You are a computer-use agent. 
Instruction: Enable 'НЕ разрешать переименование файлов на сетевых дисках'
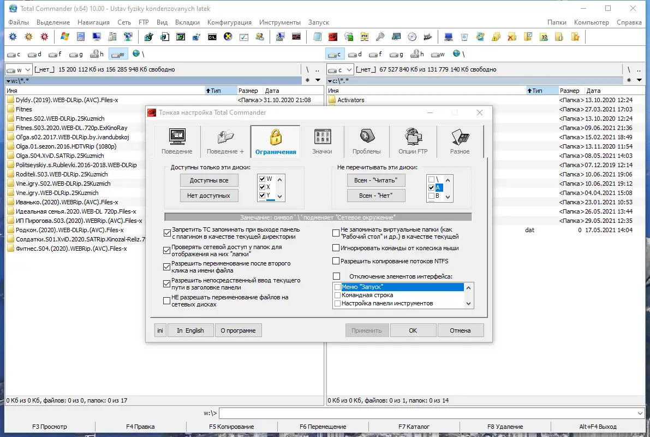point(167,301)
